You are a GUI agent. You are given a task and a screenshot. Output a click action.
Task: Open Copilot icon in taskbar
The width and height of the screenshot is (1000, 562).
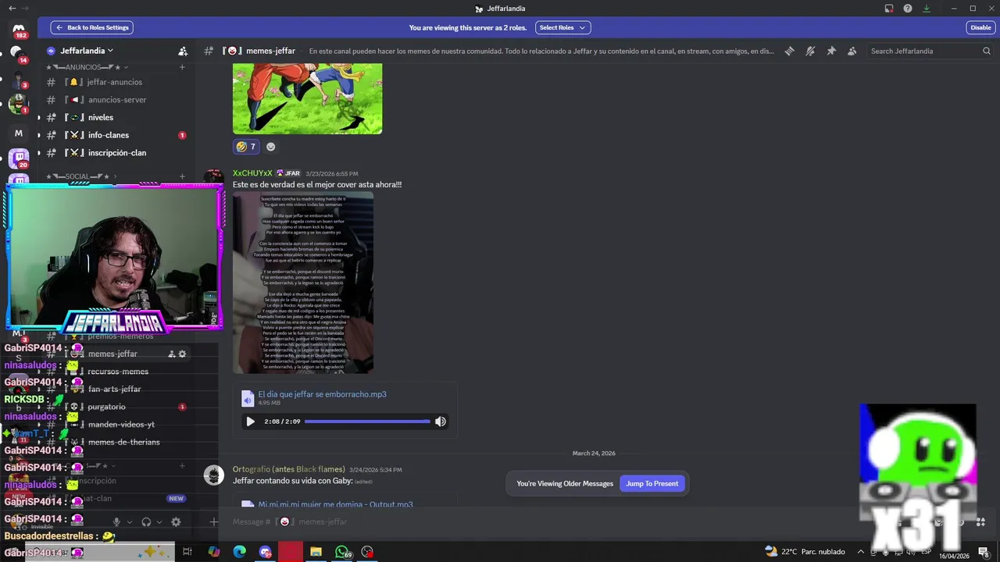[x=213, y=552]
